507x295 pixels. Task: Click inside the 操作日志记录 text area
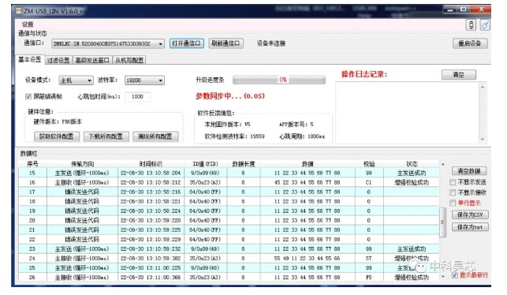[408, 113]
